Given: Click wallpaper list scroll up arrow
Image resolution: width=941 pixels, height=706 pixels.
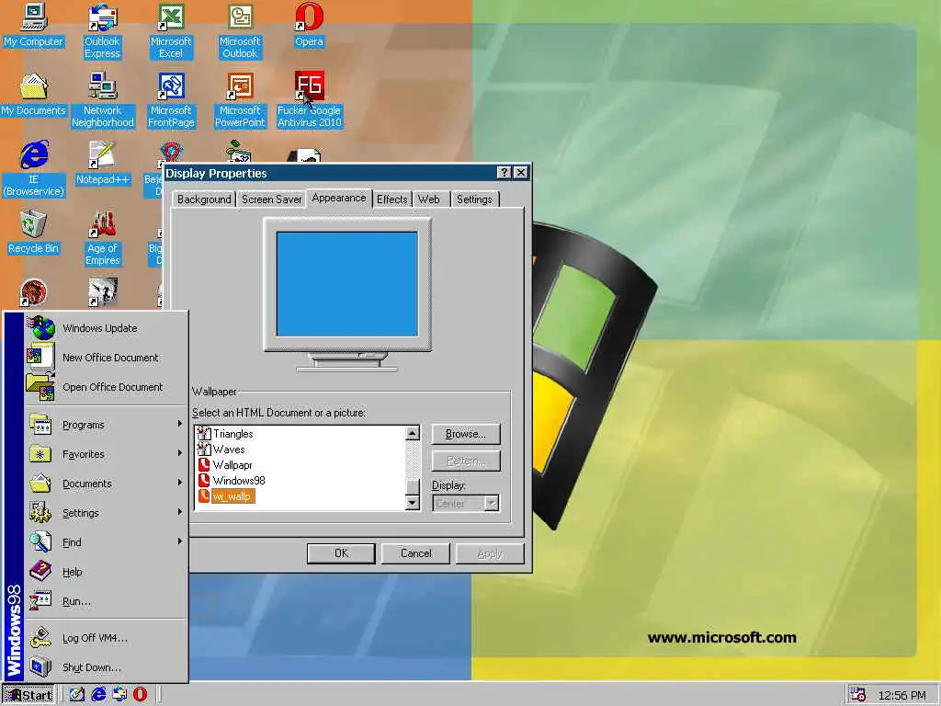Looking at the screenshot, I should pos(413,434).
